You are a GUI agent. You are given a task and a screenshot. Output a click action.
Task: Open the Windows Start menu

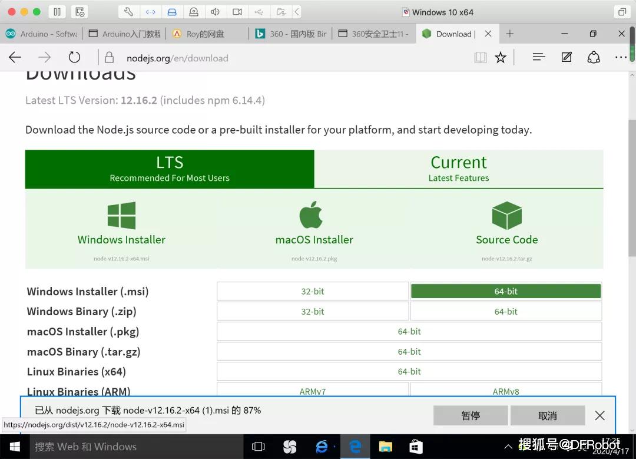pos(15,447)
